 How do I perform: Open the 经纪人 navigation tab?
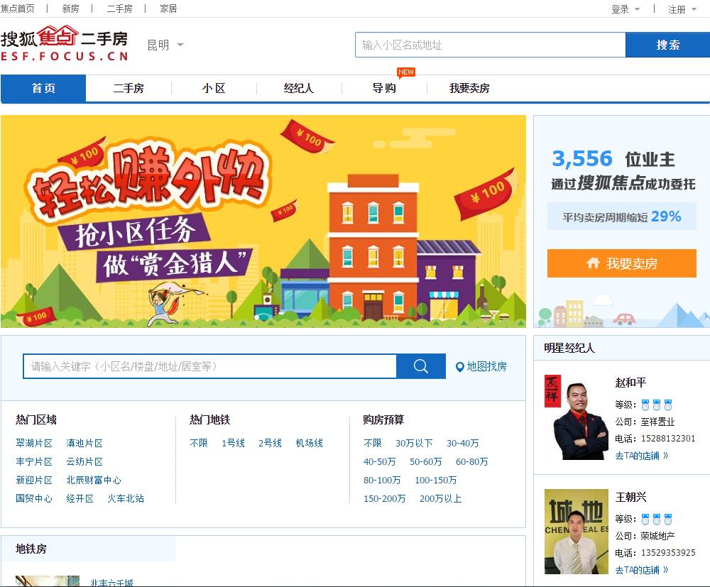pos(299,88)
